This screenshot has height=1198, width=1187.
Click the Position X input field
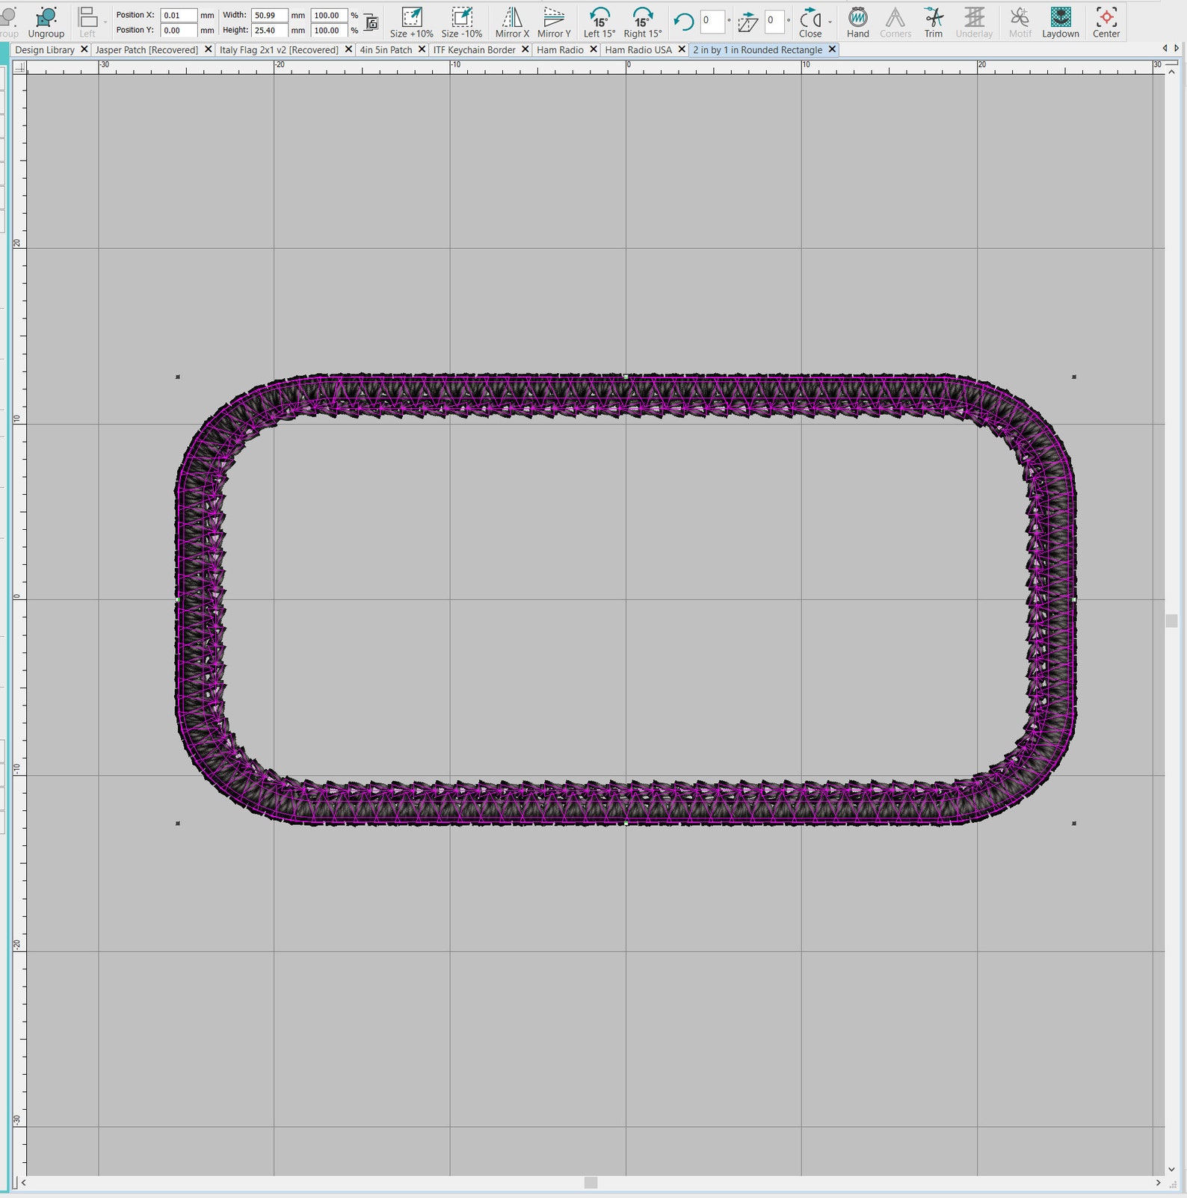pyautogui.click(x=179, y=15)
